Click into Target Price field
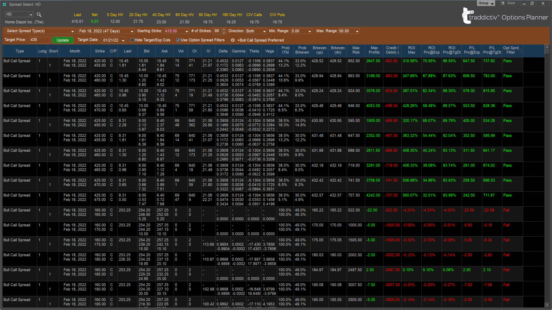552x310 pixels. pos(40,40)
